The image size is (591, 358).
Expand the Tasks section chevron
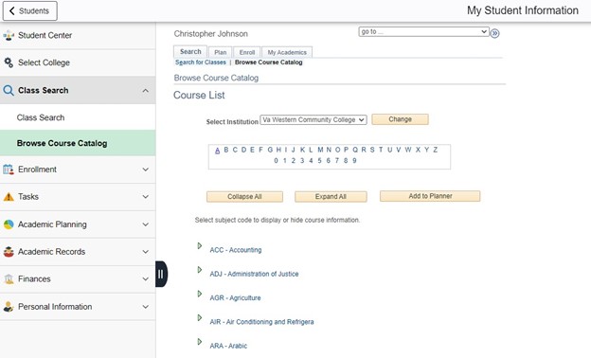(x=146, y=197)
